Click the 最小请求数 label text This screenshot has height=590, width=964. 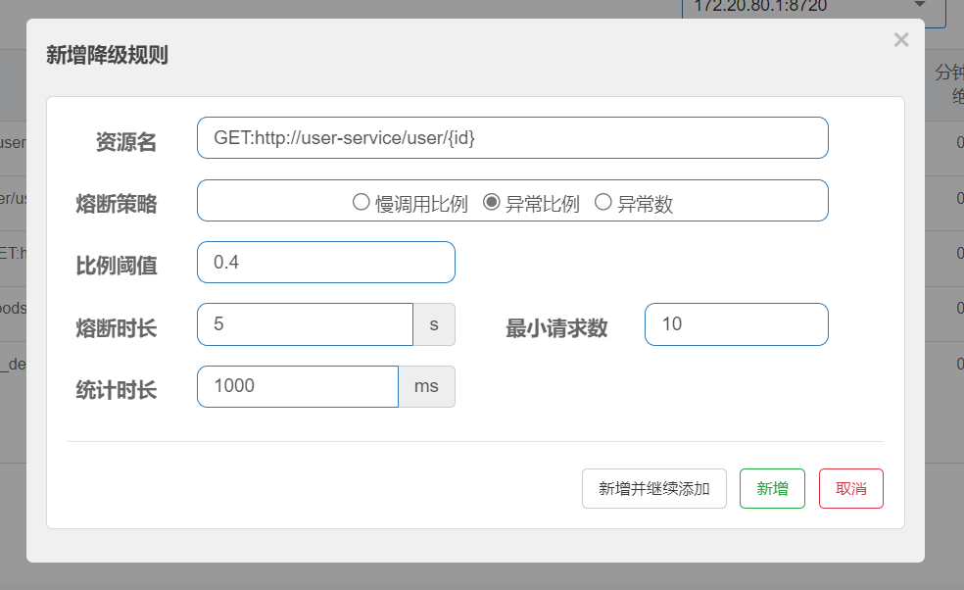click(556, 328)
